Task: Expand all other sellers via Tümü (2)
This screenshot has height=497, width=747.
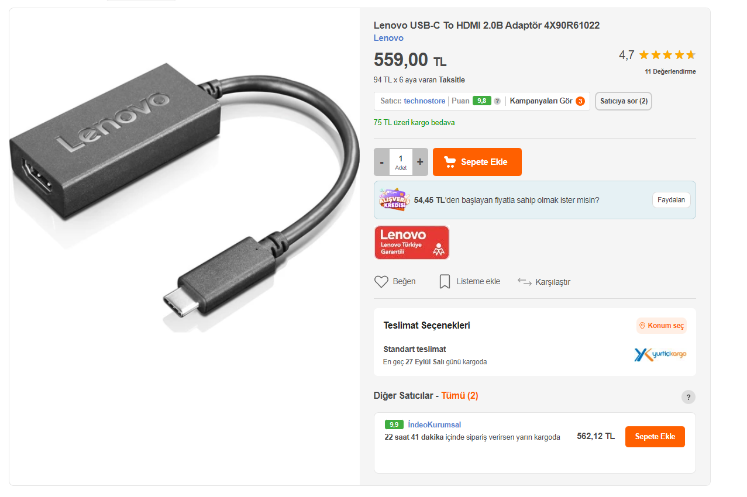Action: click(460, 396)
